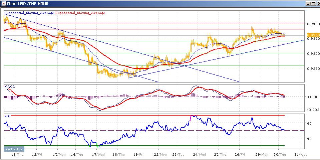Click the RSI indicator panel label
Viewport: 320px width, 160px height.
(7, 116)
